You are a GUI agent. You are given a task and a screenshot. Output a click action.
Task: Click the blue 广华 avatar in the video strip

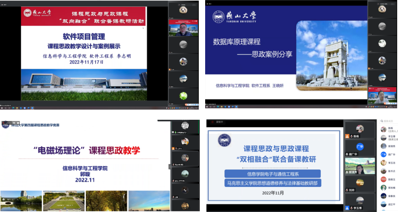[360, 146]
